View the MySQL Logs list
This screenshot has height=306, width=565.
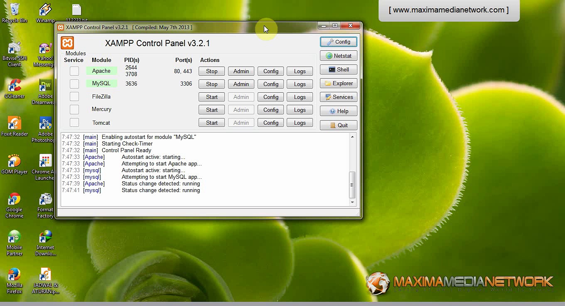click(x=300, y=84)
